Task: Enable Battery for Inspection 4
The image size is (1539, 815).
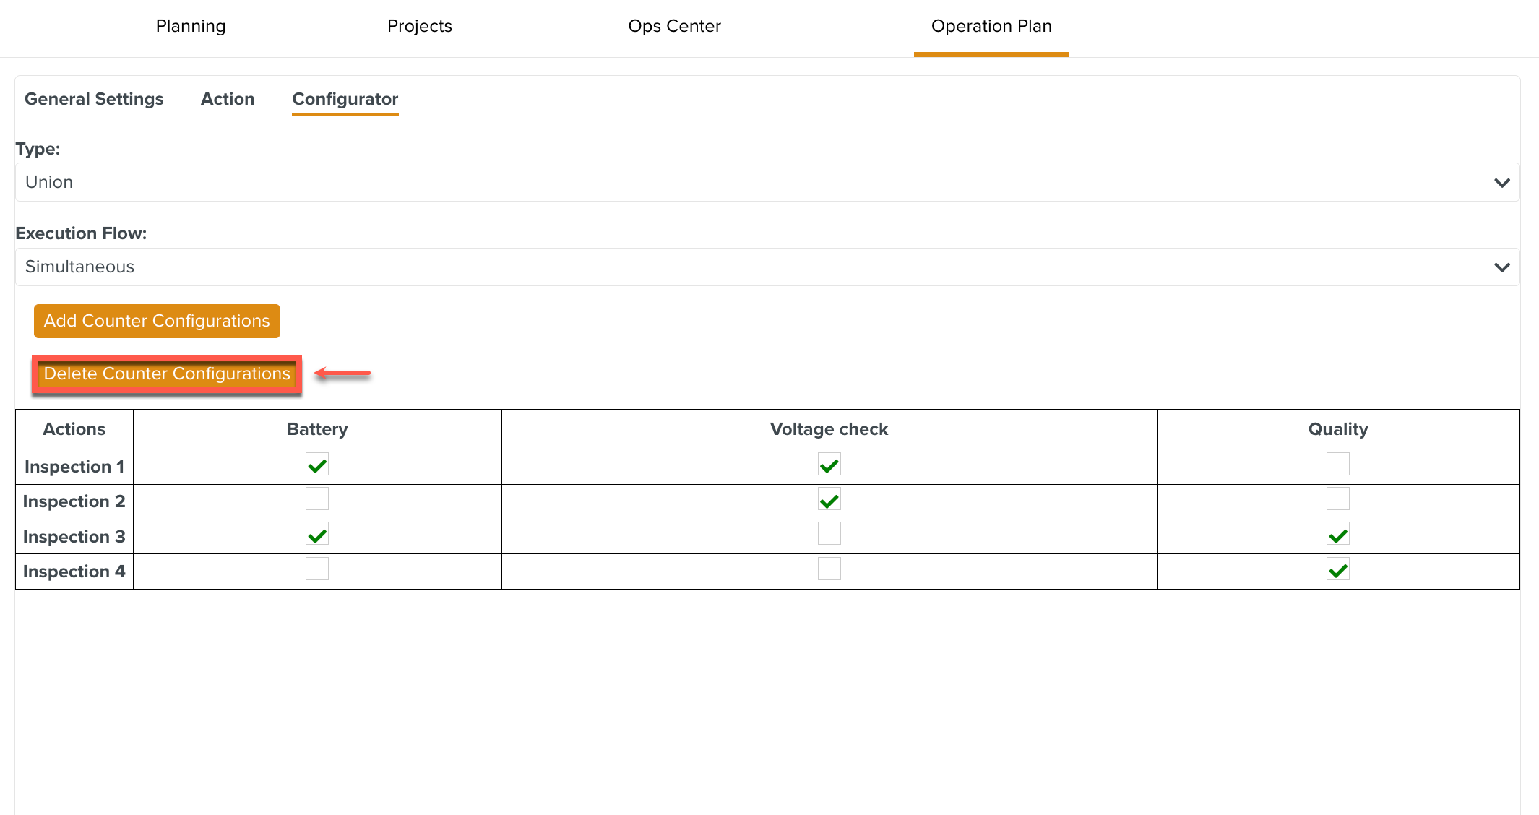Action: pyautogui.click(x=316, y=569)
